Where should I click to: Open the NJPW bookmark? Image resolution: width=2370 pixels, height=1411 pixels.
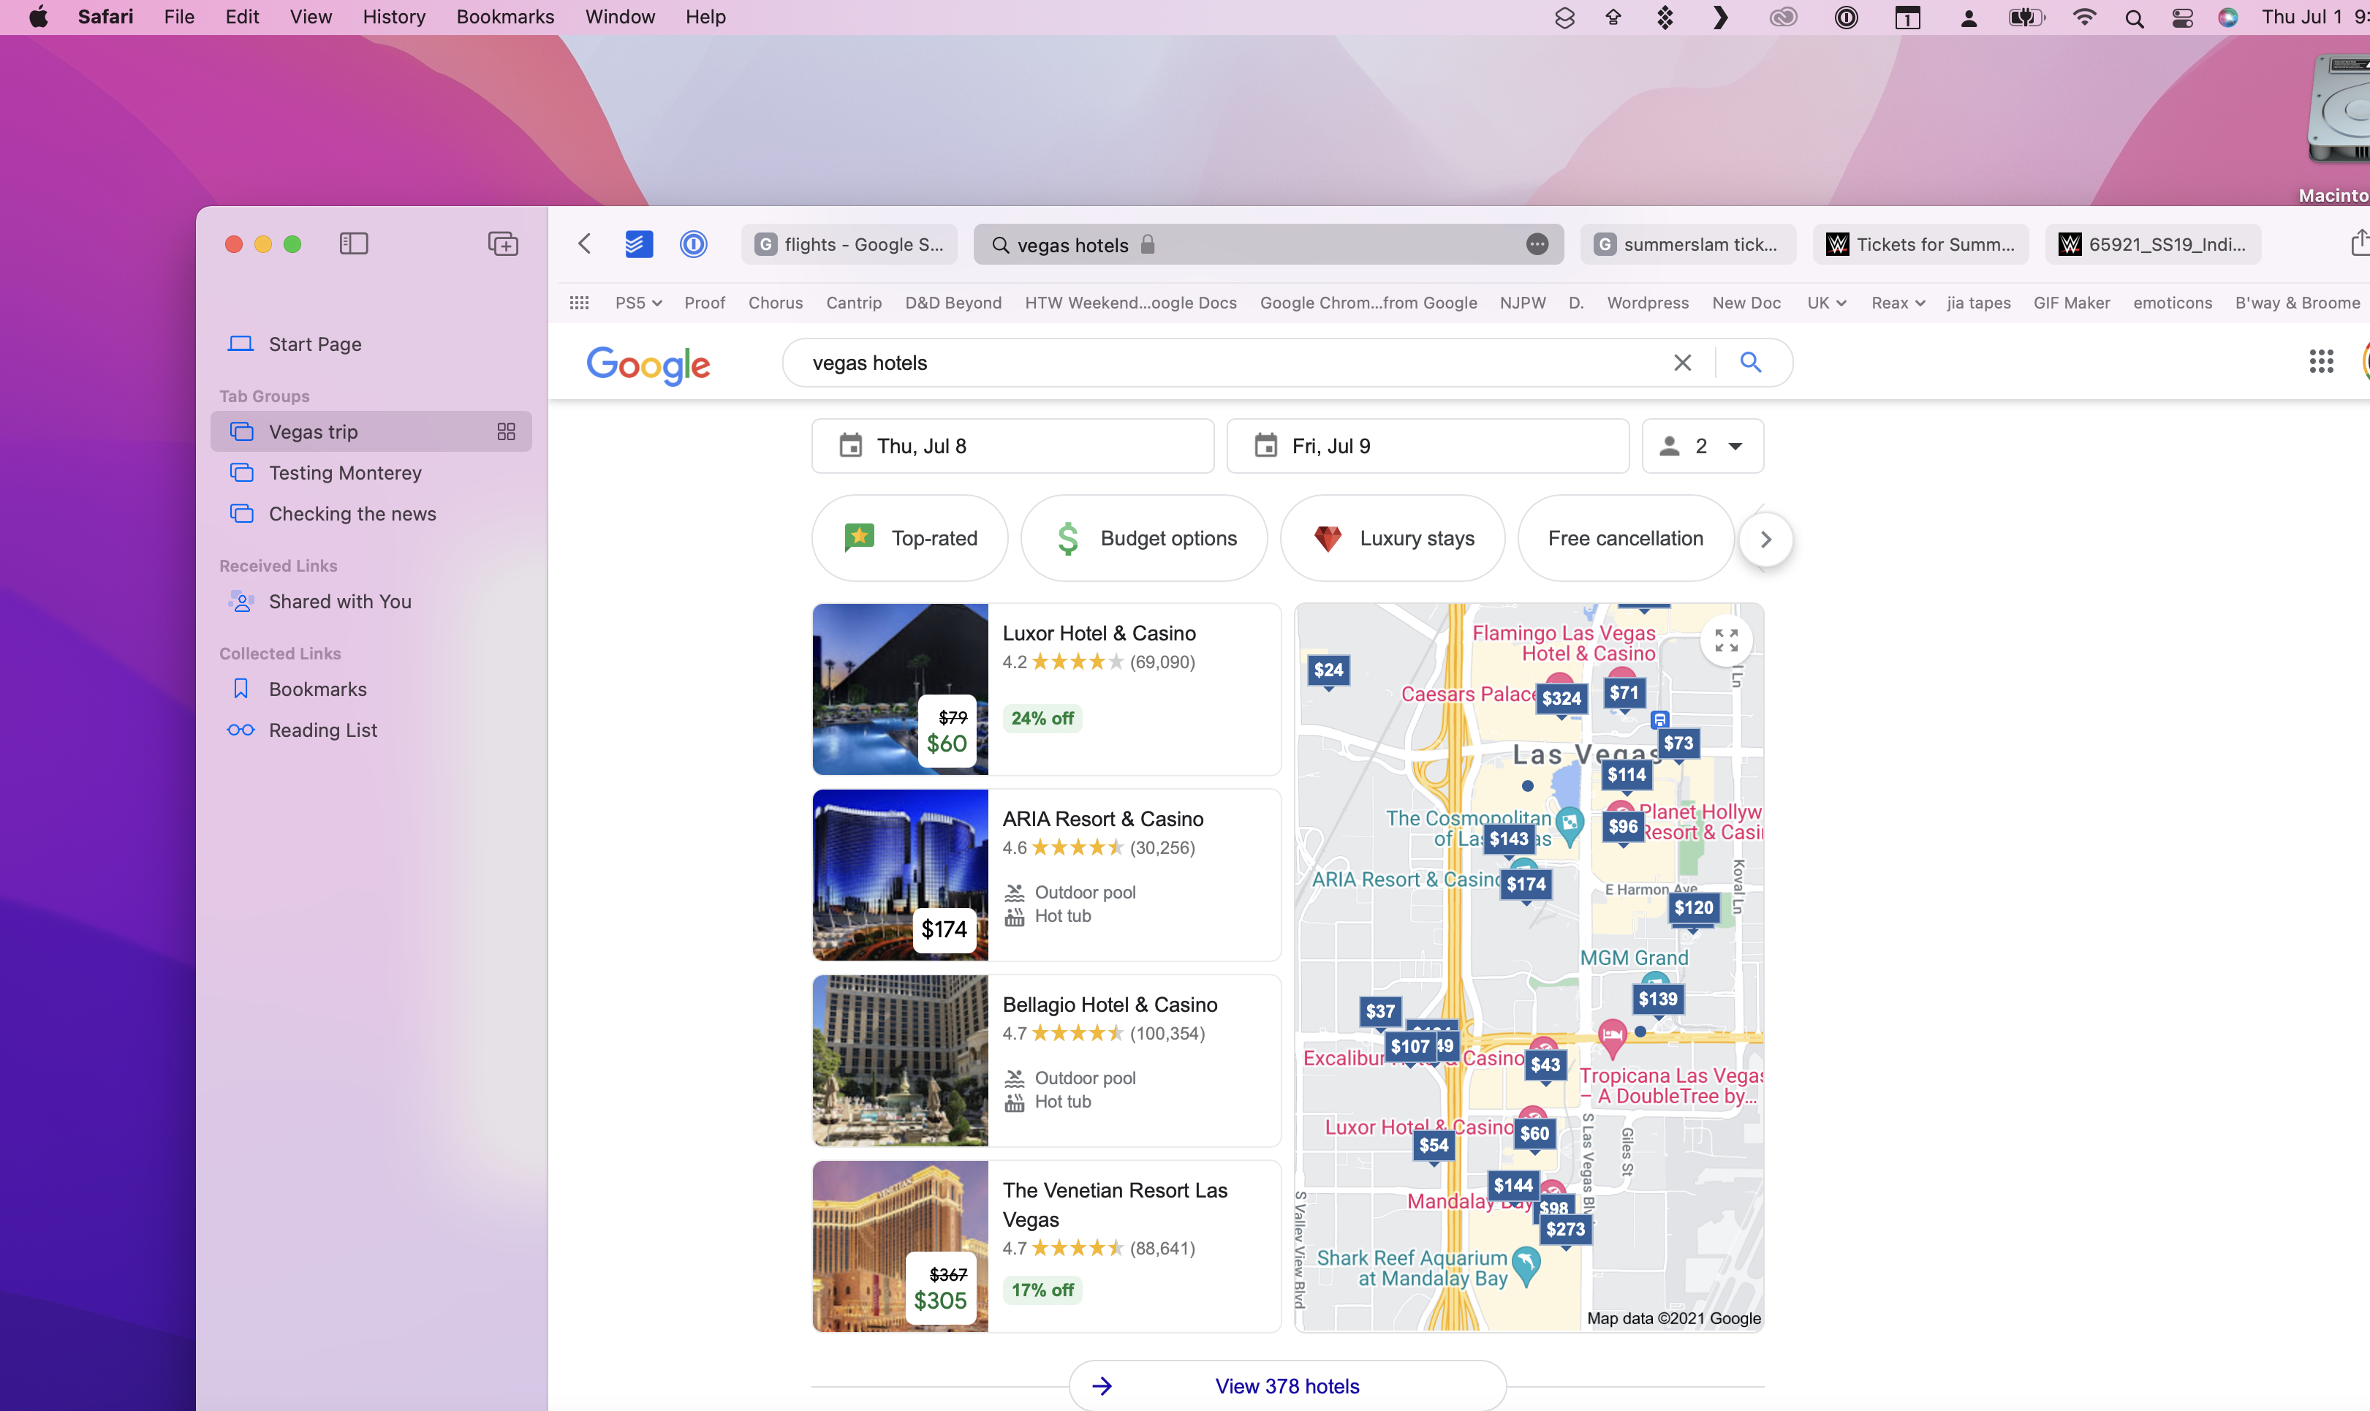[x=1522, y=303]
